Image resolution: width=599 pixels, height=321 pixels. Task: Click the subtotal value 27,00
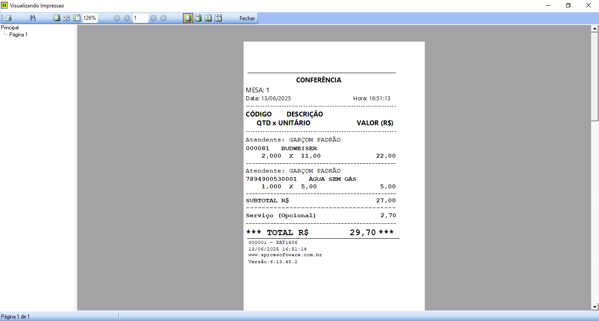(386, 201)
